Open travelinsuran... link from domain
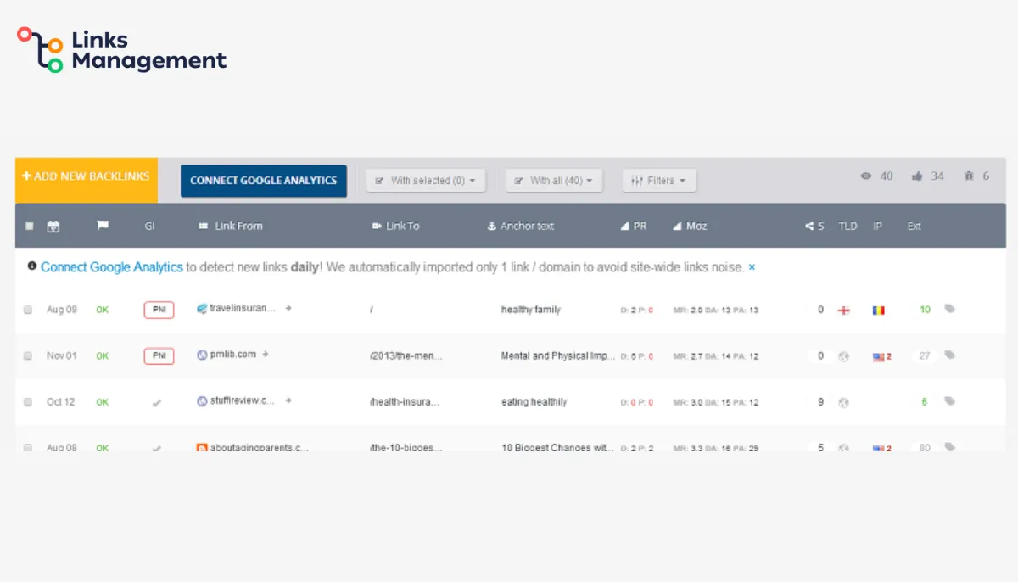The image size is (1018, 582). 243,309
